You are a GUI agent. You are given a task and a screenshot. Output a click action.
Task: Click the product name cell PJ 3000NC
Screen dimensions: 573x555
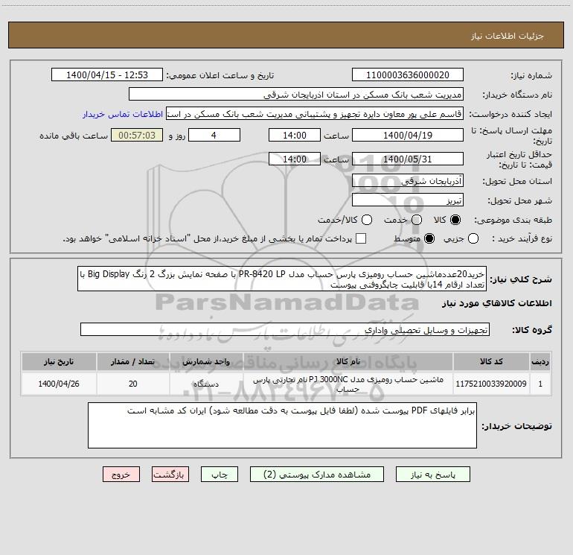pos(348,384)
